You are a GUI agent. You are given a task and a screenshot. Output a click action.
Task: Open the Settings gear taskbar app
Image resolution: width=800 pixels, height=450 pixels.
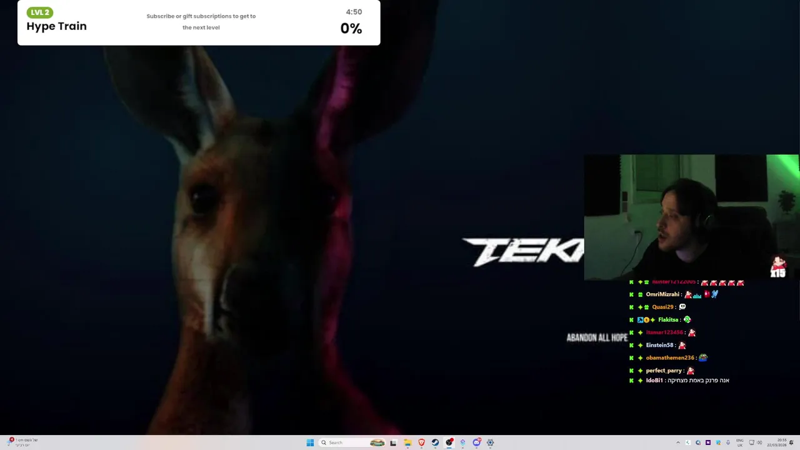point(490,442)
